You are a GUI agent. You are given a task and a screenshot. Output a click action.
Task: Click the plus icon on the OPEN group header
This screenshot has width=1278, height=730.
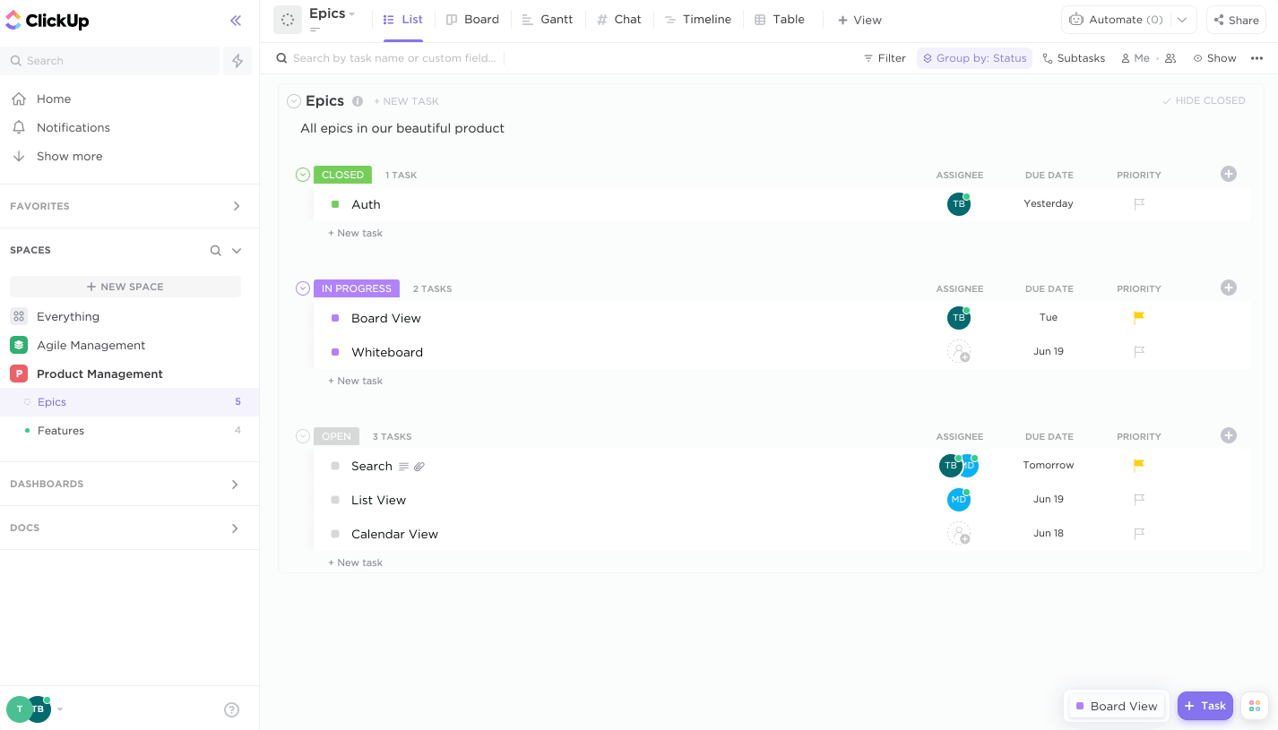point(1228,435)
